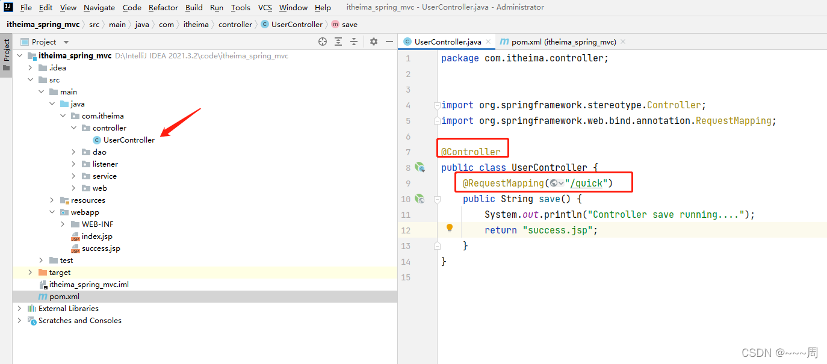Open the Edit menu
Screen dimensions: 827x364
click(46, 7)
